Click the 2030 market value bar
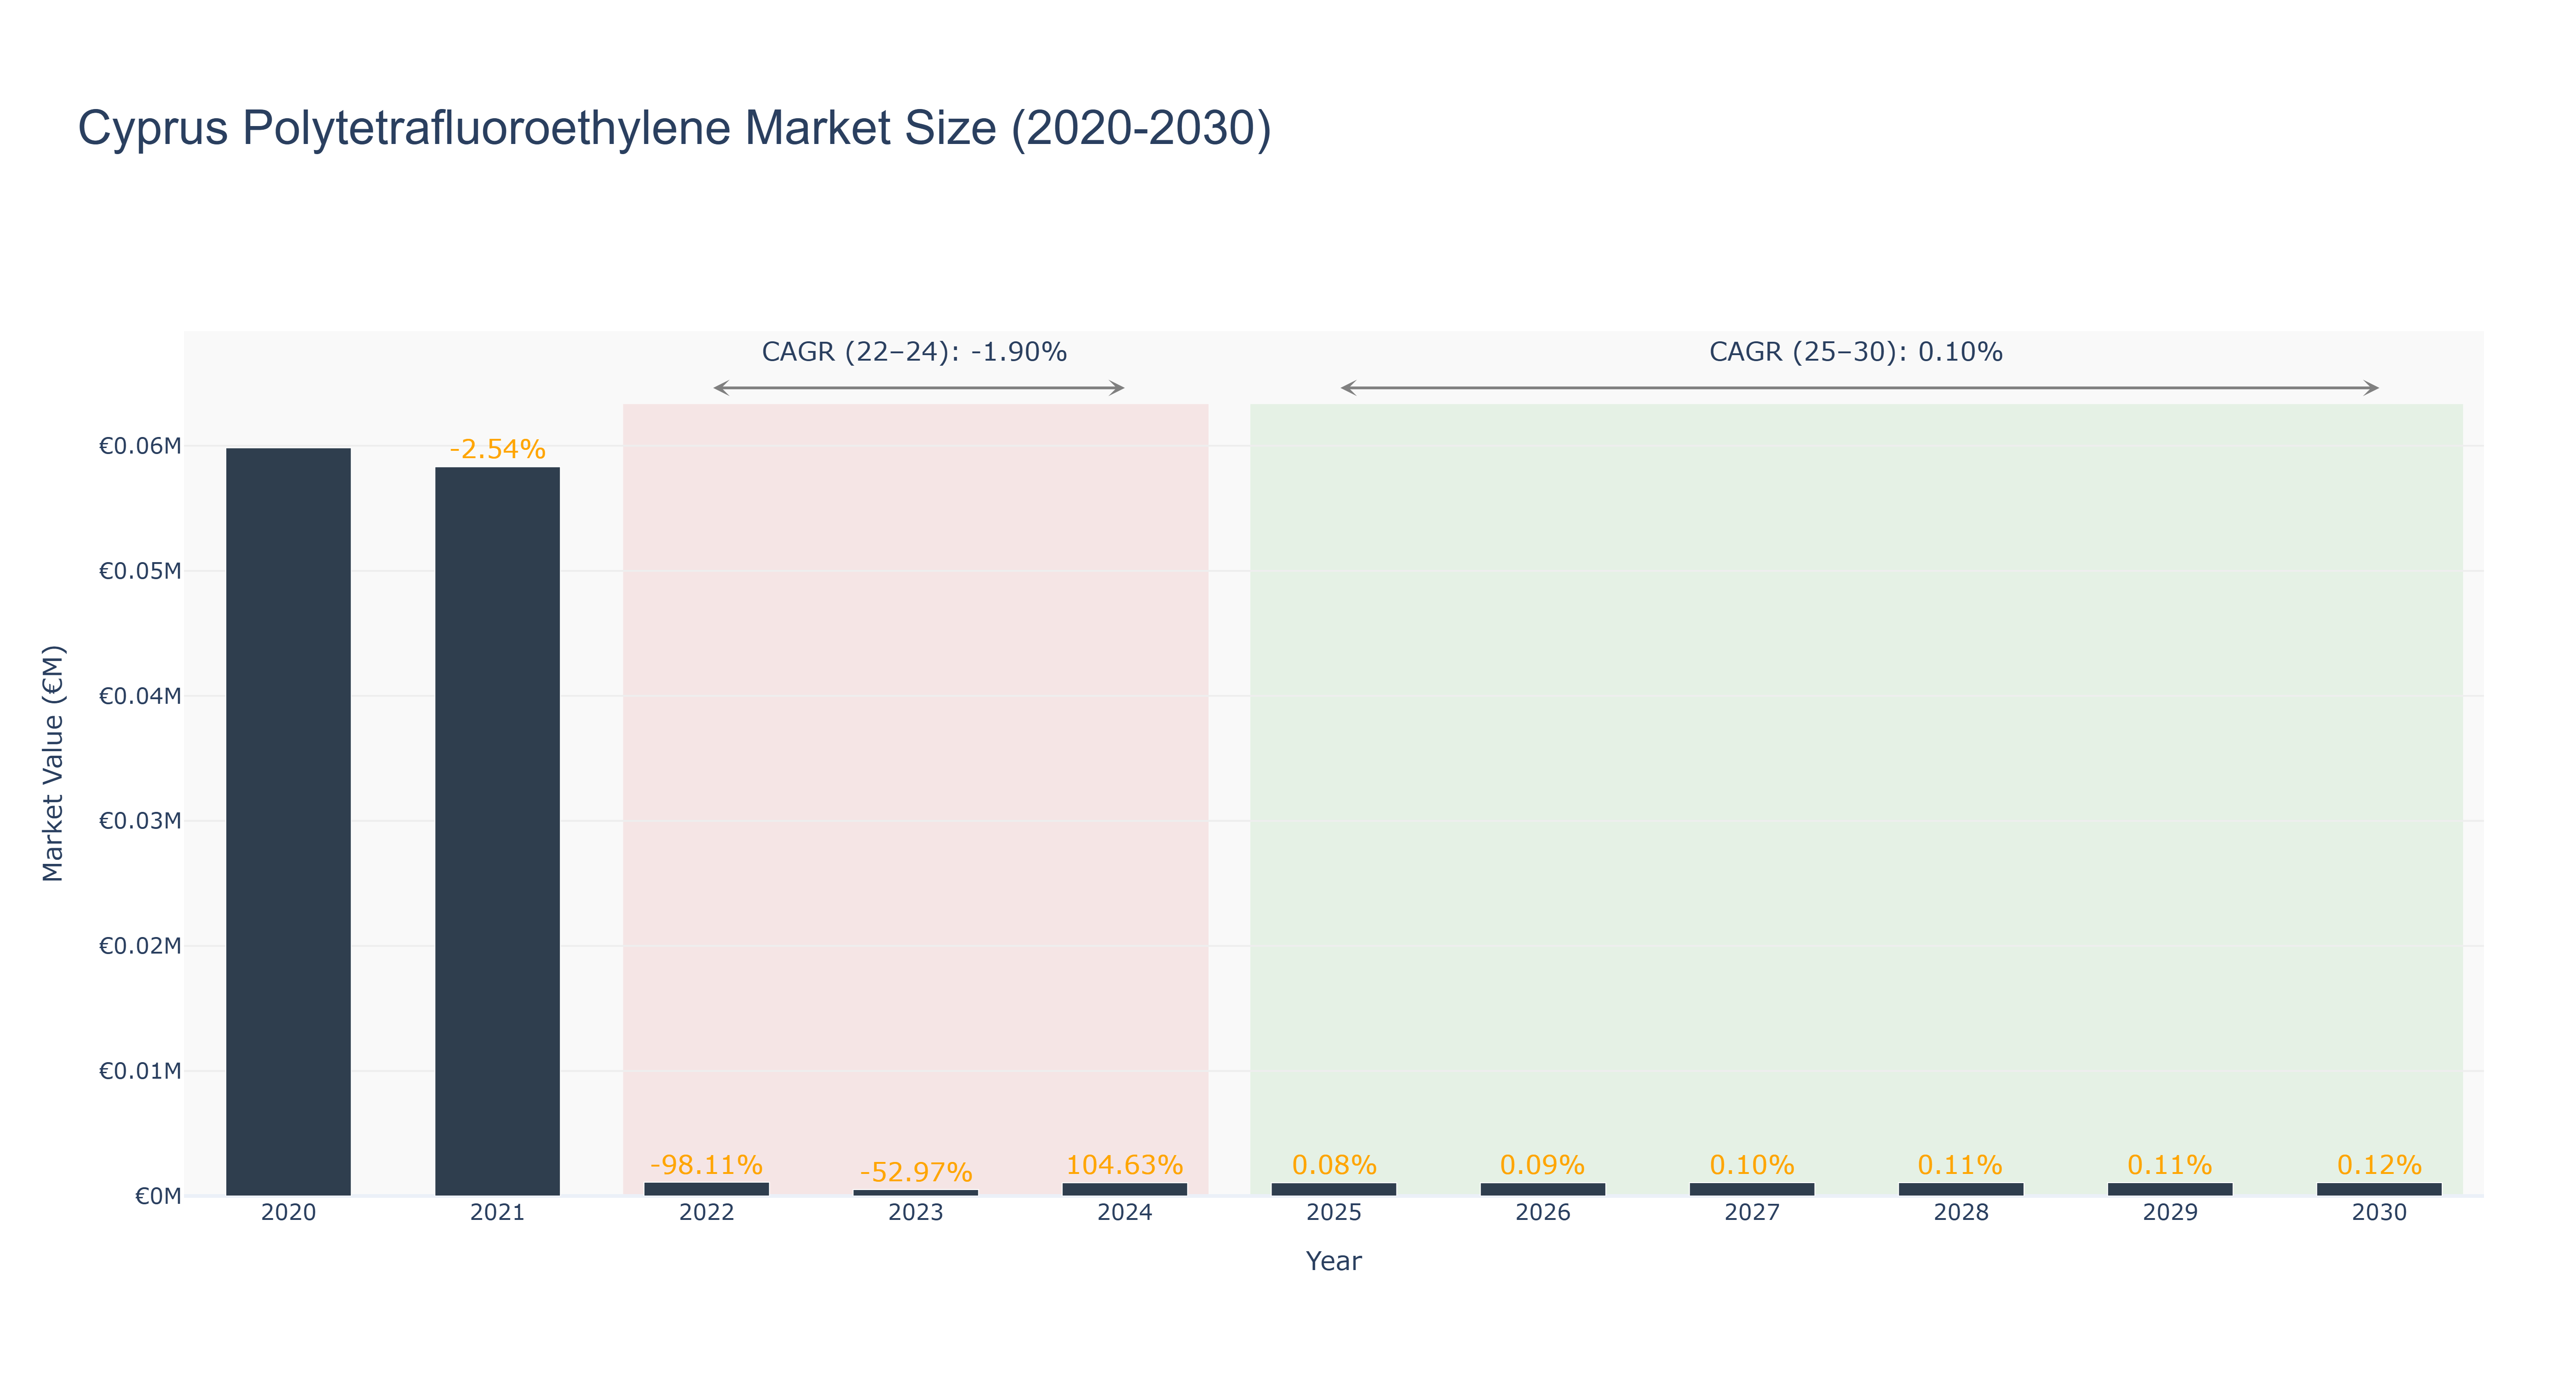2576x1380 pixels. 2379,1189
